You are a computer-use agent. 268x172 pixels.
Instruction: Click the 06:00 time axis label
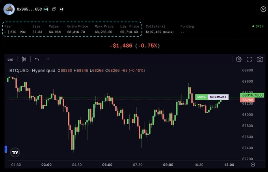click(x=107, y=165)
